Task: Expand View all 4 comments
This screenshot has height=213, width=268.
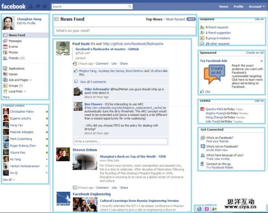Action: tap(93, 82)
